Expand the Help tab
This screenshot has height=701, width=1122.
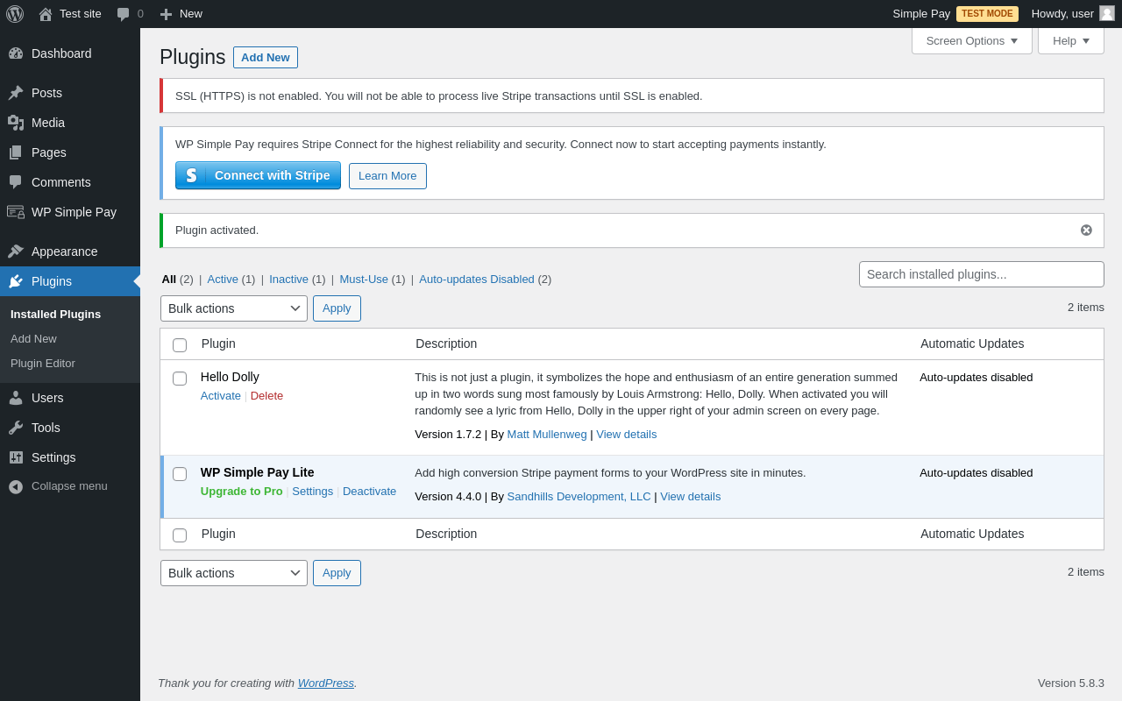(1070, 40)
